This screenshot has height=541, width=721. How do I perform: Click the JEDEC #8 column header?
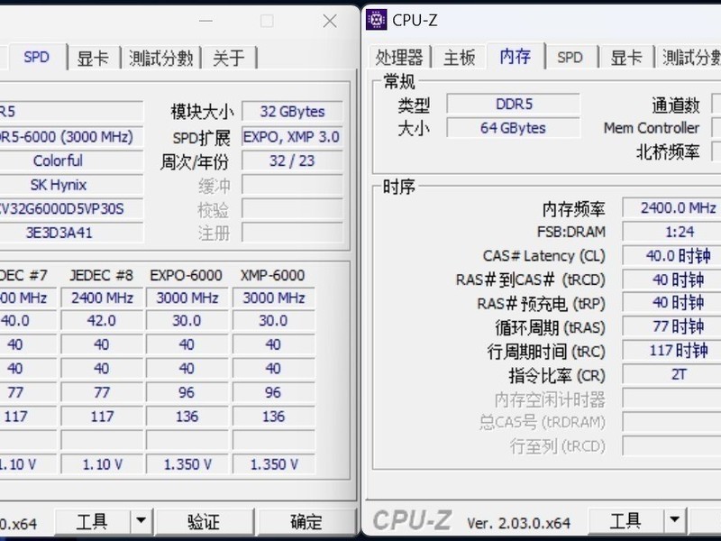tap(102, 275)
